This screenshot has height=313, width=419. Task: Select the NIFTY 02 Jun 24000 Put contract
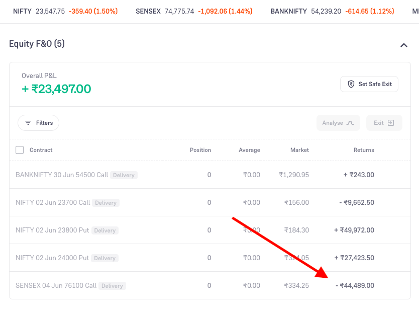pyautogui.click(x=210, y=258)
